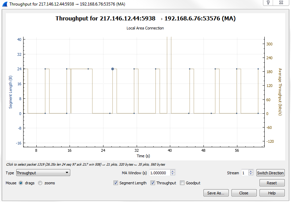Increment Stream number with up arrow
This screenshot has height=202, width=291.
[x=251, y=172]
